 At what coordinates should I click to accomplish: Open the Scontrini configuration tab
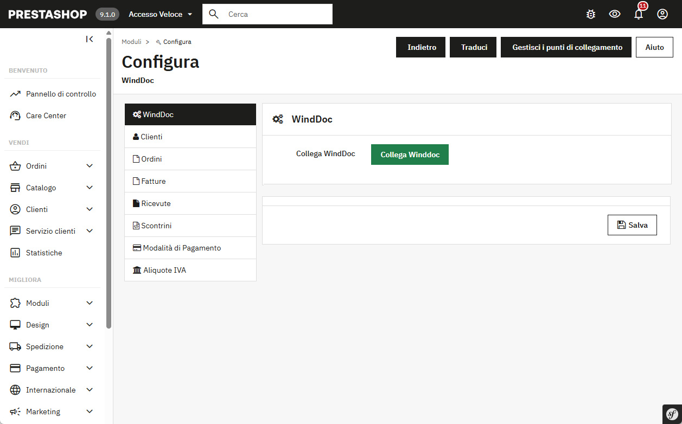tap(190, 226)
